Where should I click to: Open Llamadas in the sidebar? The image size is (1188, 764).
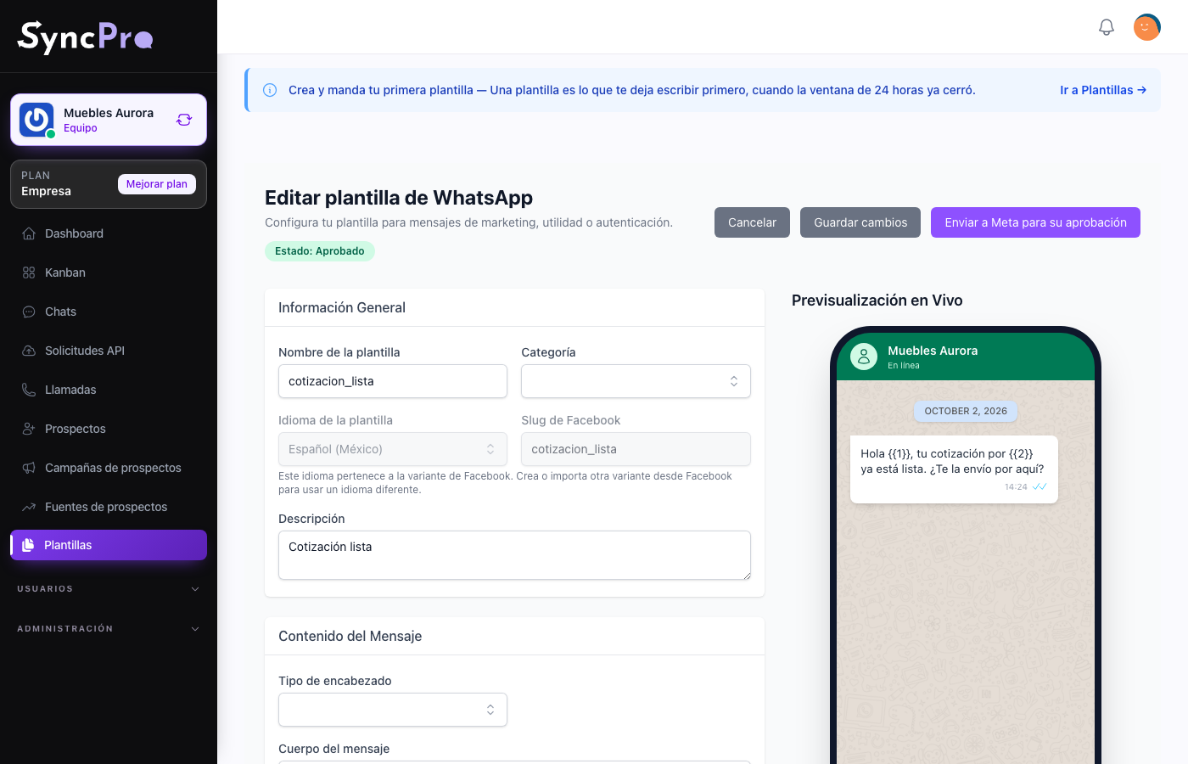pyautogui.click(x=109, y=390)
